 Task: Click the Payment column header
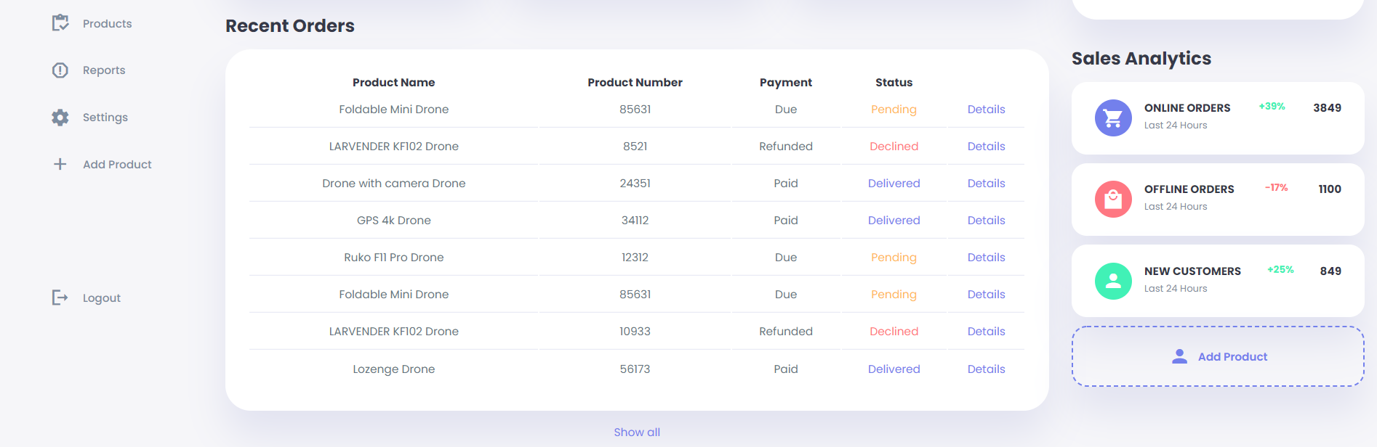pyautogui.click(x=786, y=83)
